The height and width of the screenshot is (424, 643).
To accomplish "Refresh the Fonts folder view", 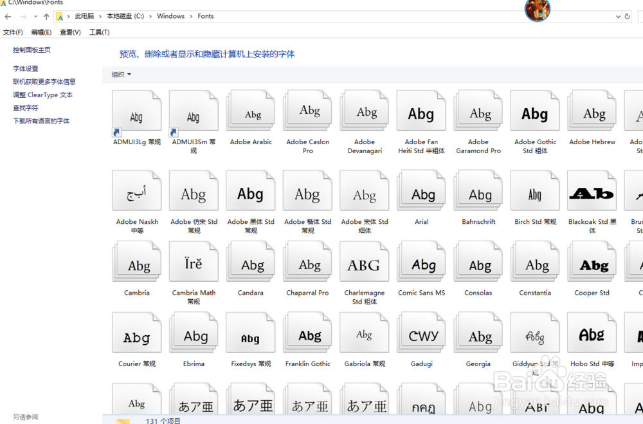I will coord(627,17).
